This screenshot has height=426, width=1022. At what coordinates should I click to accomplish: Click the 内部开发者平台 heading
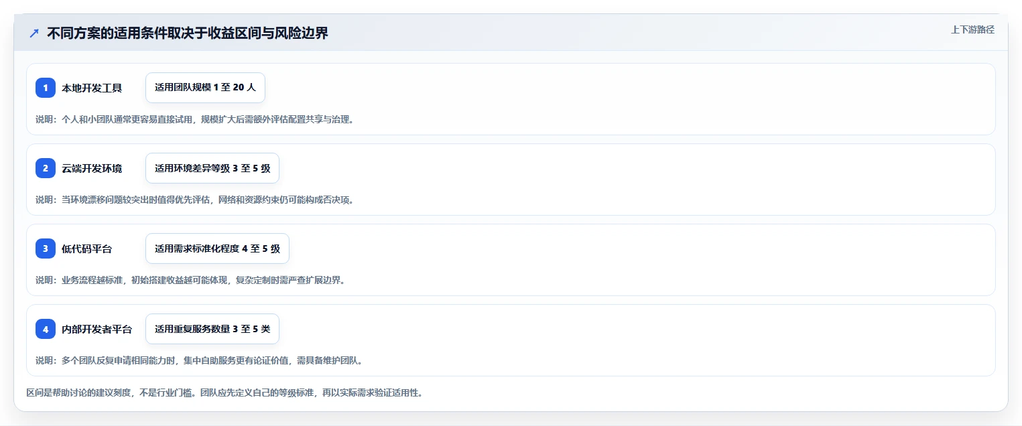(97, 329)
